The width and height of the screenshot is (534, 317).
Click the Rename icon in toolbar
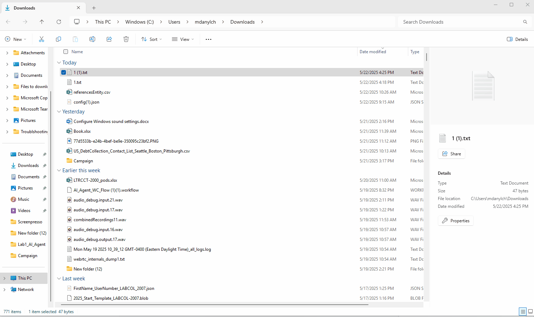coord(92,39)
